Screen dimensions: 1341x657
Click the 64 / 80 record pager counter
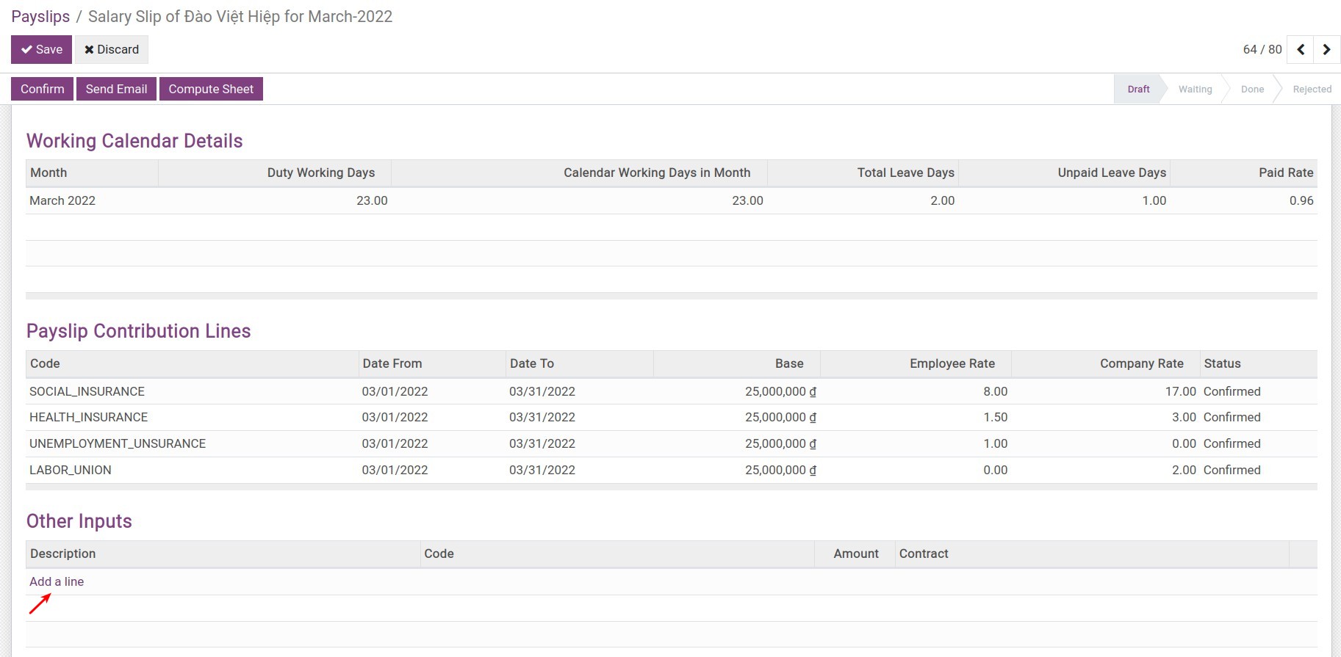click(x=1262, y=49)
